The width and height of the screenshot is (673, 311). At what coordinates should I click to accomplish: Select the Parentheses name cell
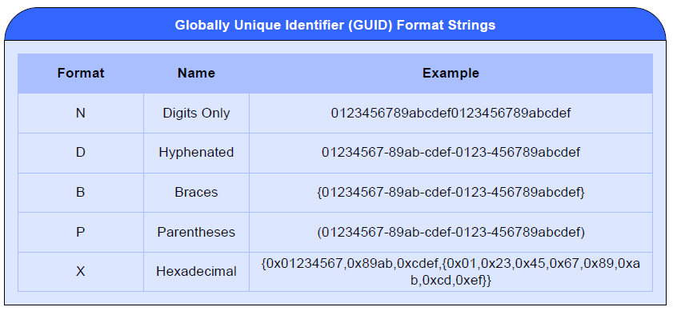coord(196,232)
